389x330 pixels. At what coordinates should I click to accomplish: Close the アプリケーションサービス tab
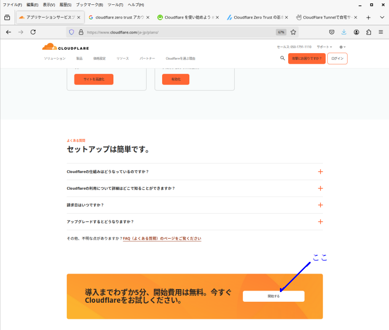pyautogui.click(x=79, y=18)
